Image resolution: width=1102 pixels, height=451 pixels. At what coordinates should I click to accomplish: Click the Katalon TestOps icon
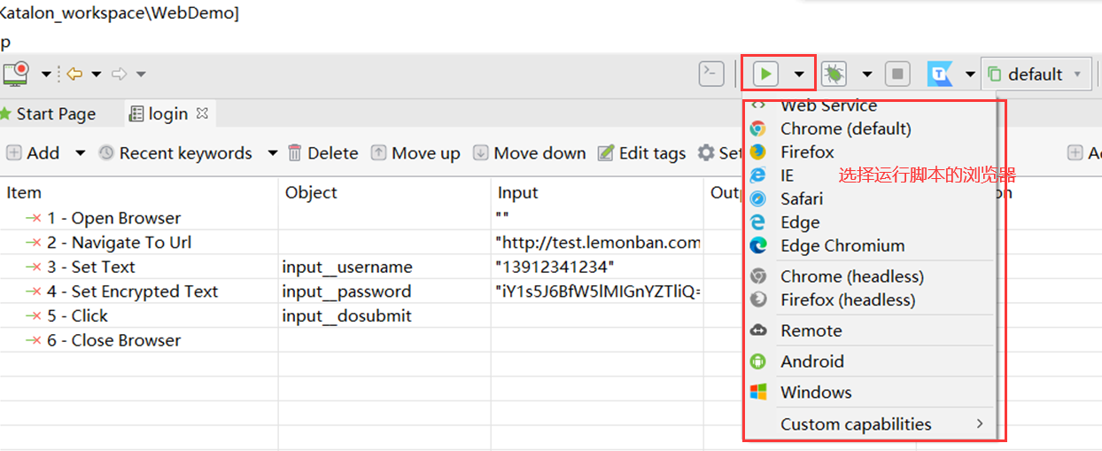[940, 74]
